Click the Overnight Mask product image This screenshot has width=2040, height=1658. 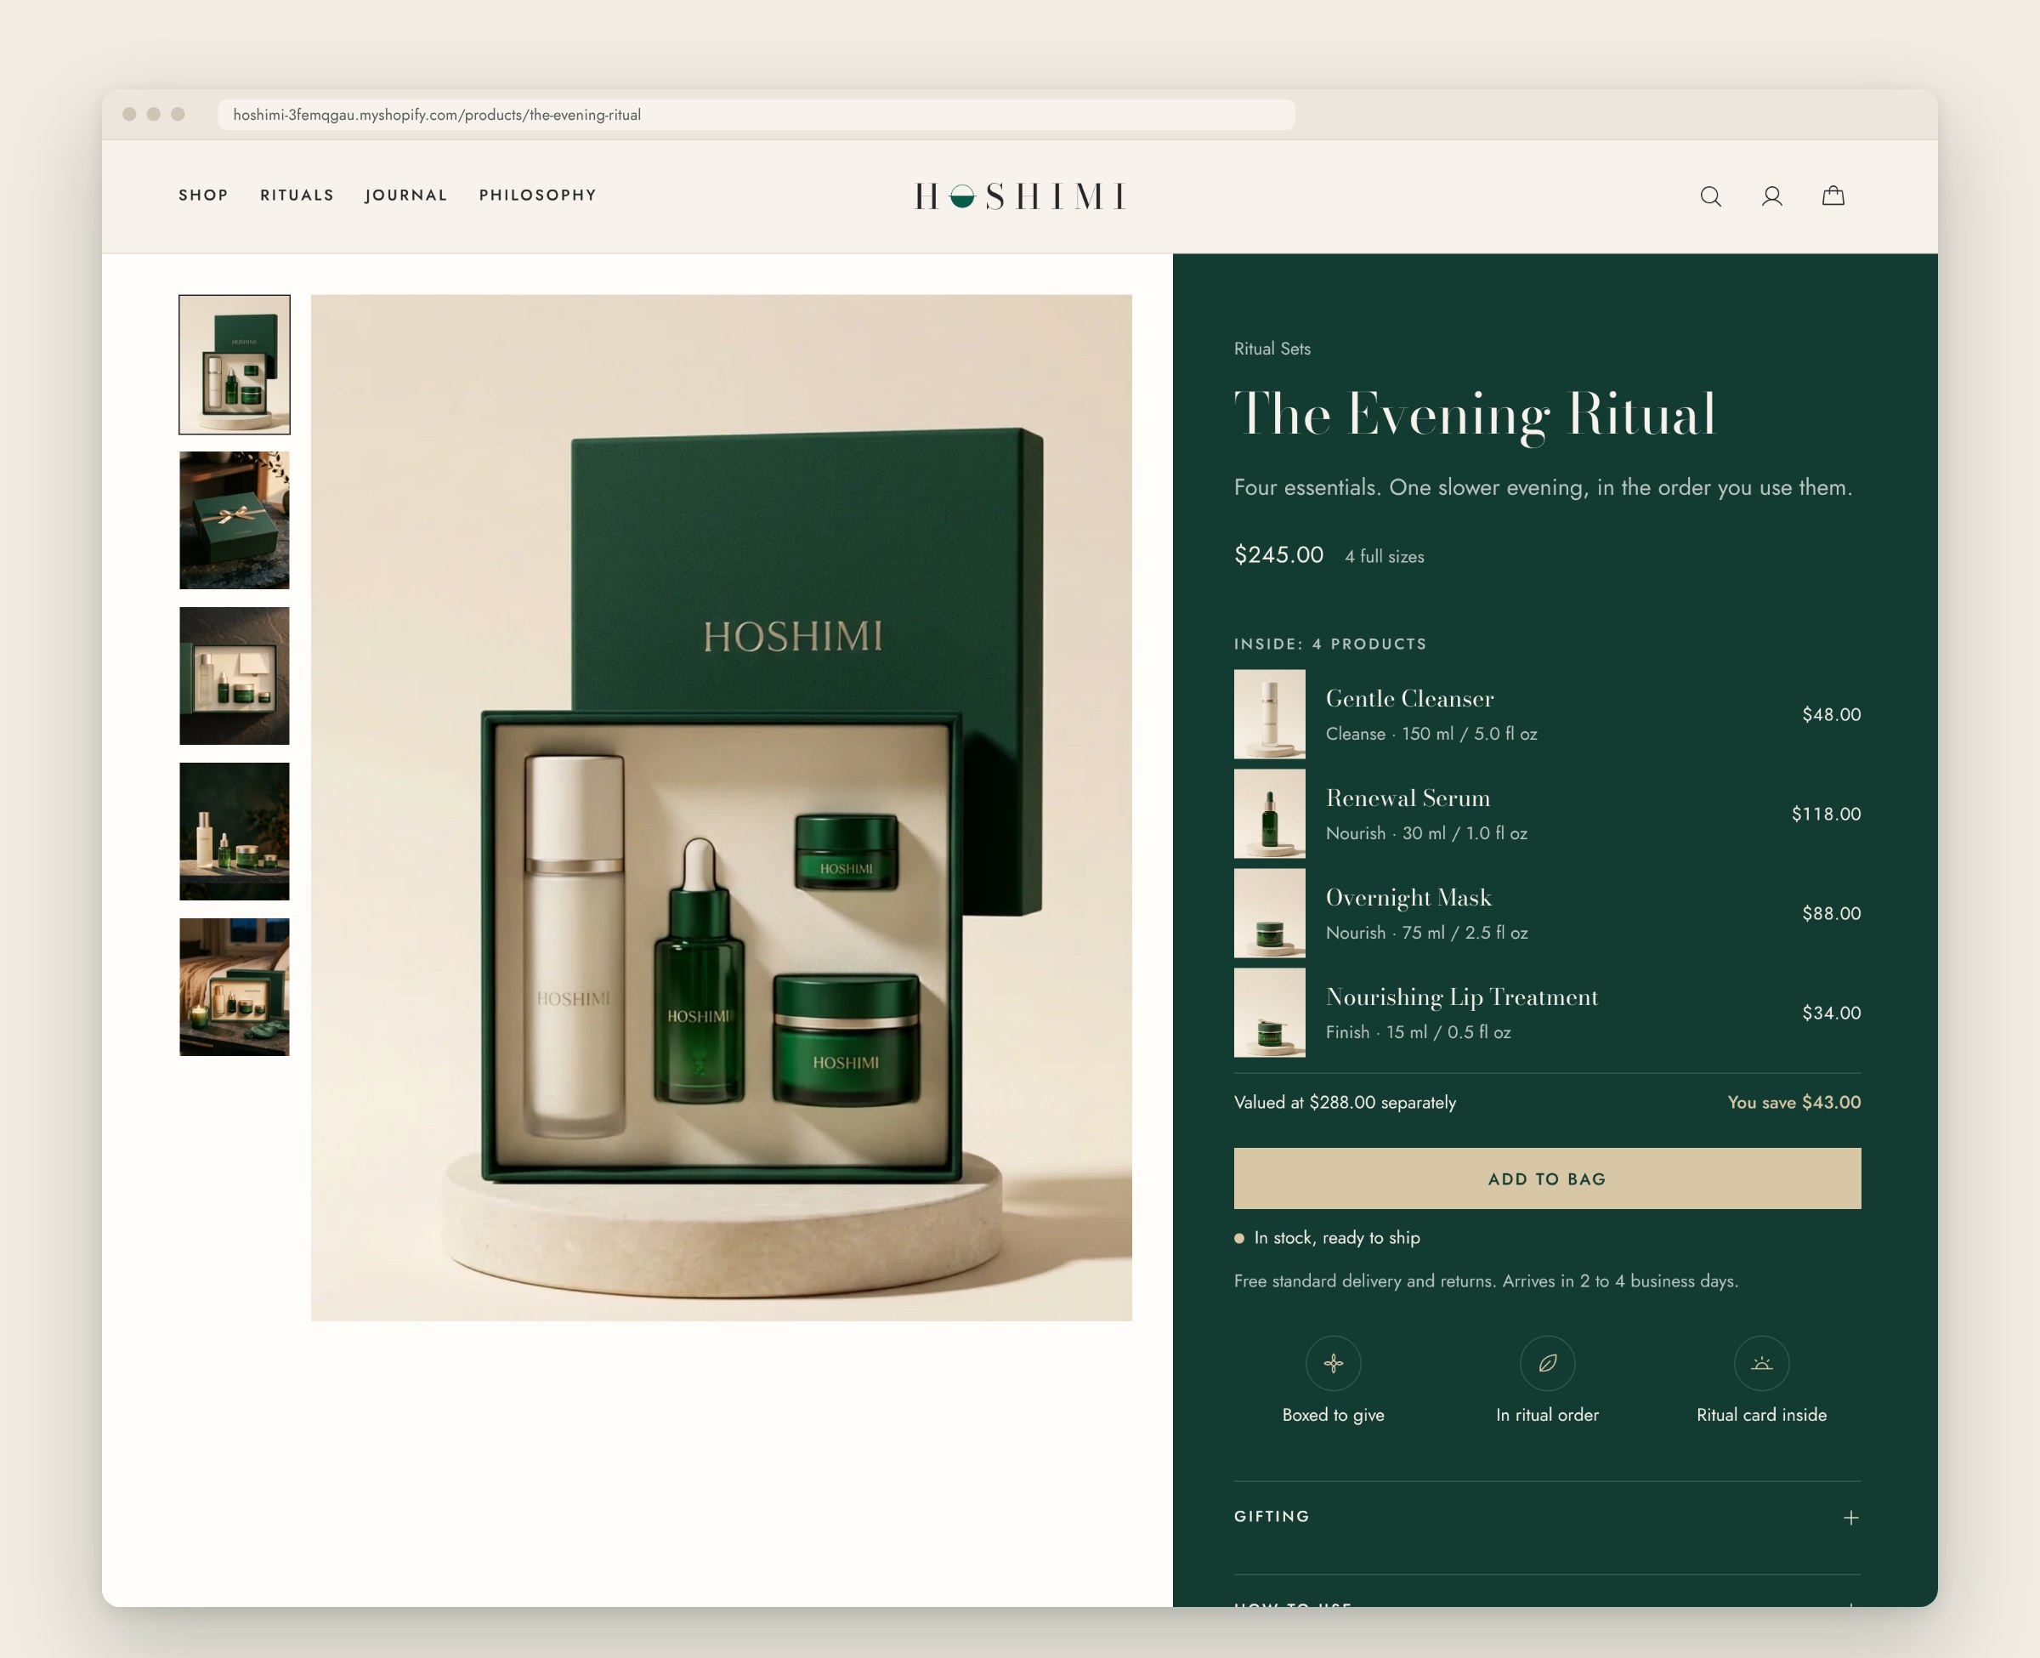(x=1270, y=913)
